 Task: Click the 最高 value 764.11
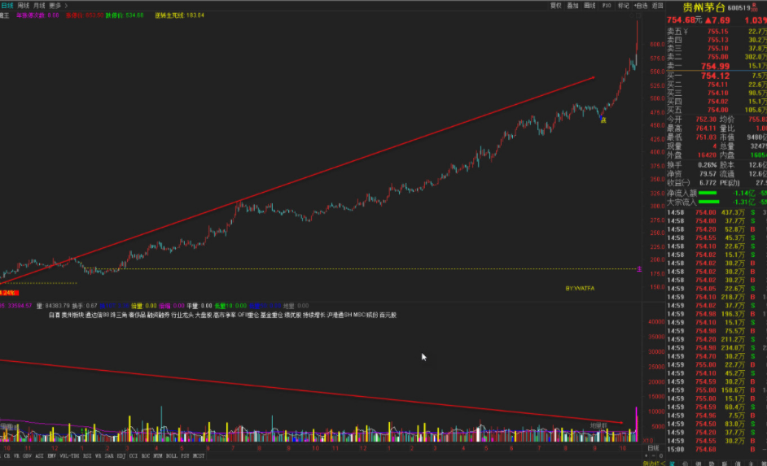(706, 128)
